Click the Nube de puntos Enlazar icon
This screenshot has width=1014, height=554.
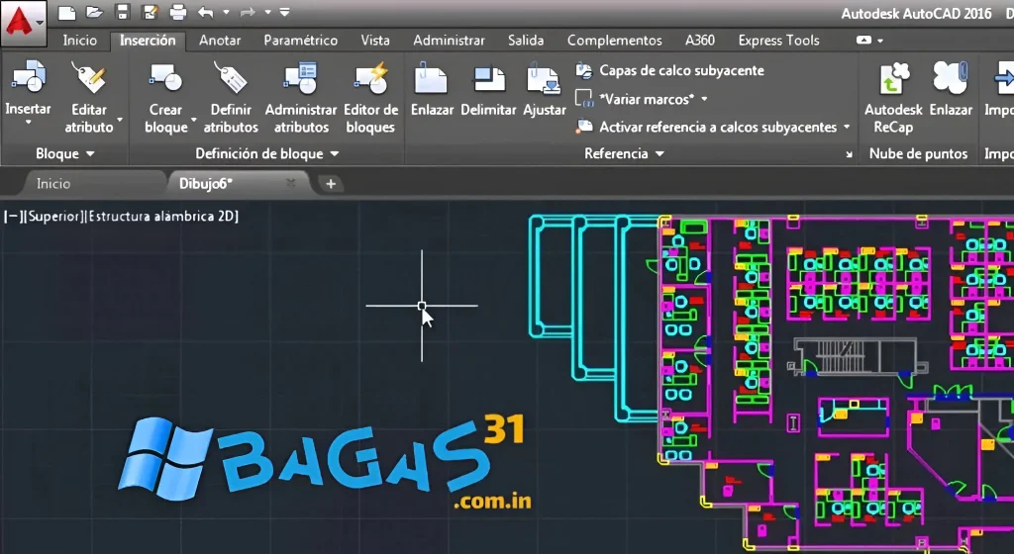click(951, 79)
